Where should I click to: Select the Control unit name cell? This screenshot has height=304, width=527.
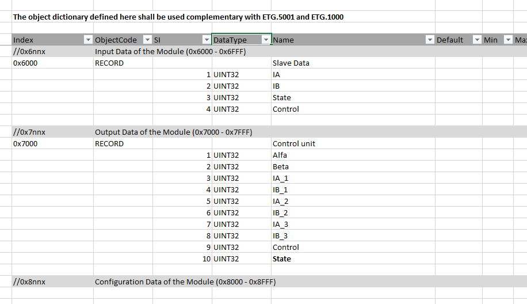[353, 143]
